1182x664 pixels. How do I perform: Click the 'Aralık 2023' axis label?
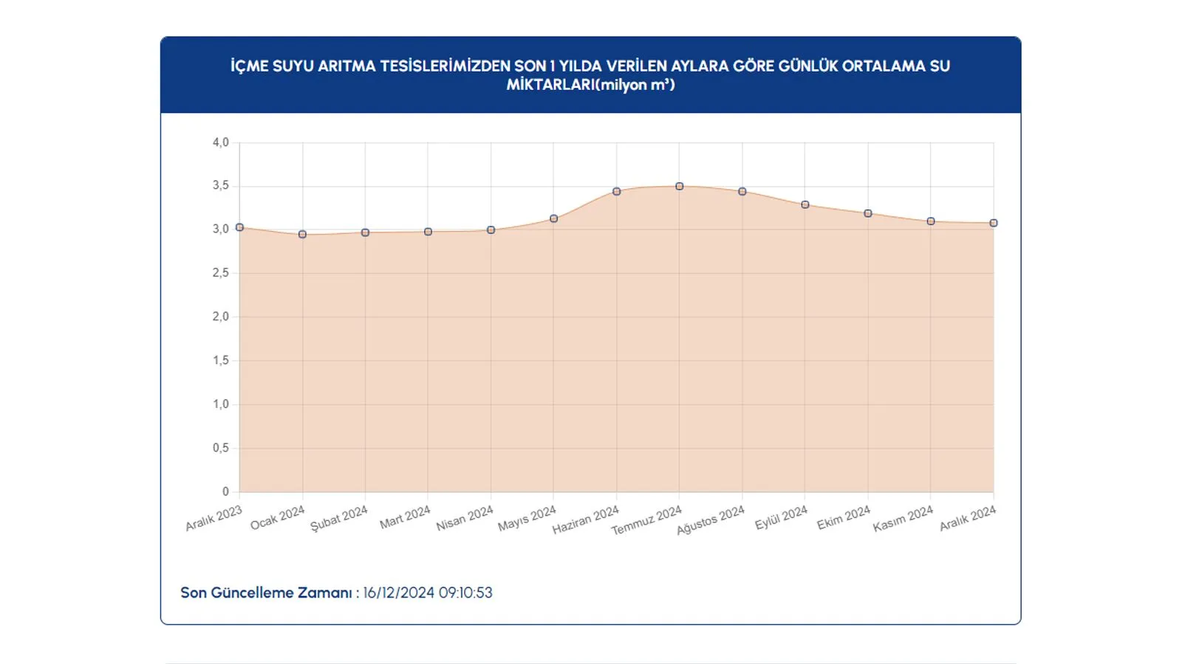tap(213, 518)
